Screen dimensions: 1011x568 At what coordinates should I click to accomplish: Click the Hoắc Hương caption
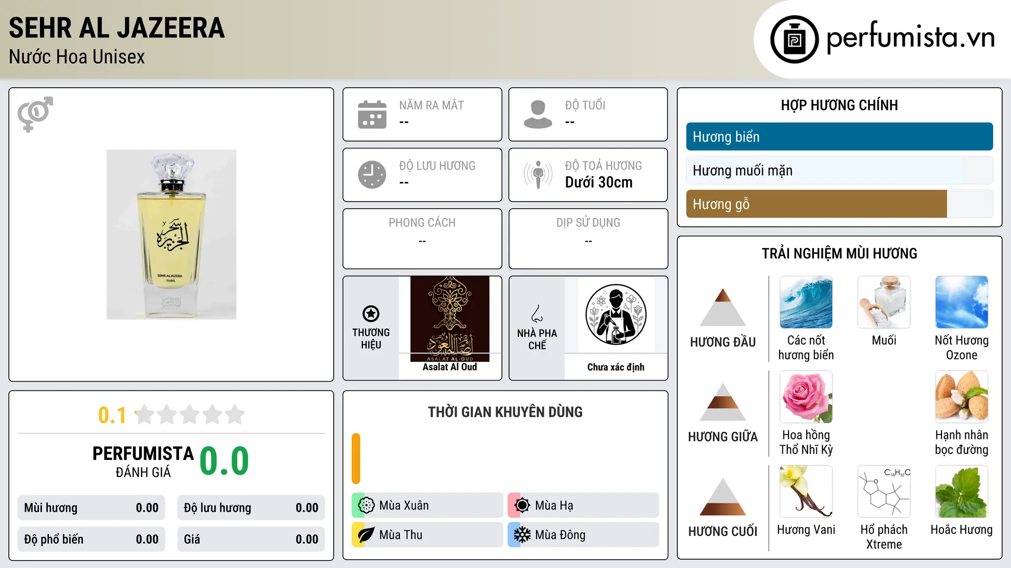962,530
